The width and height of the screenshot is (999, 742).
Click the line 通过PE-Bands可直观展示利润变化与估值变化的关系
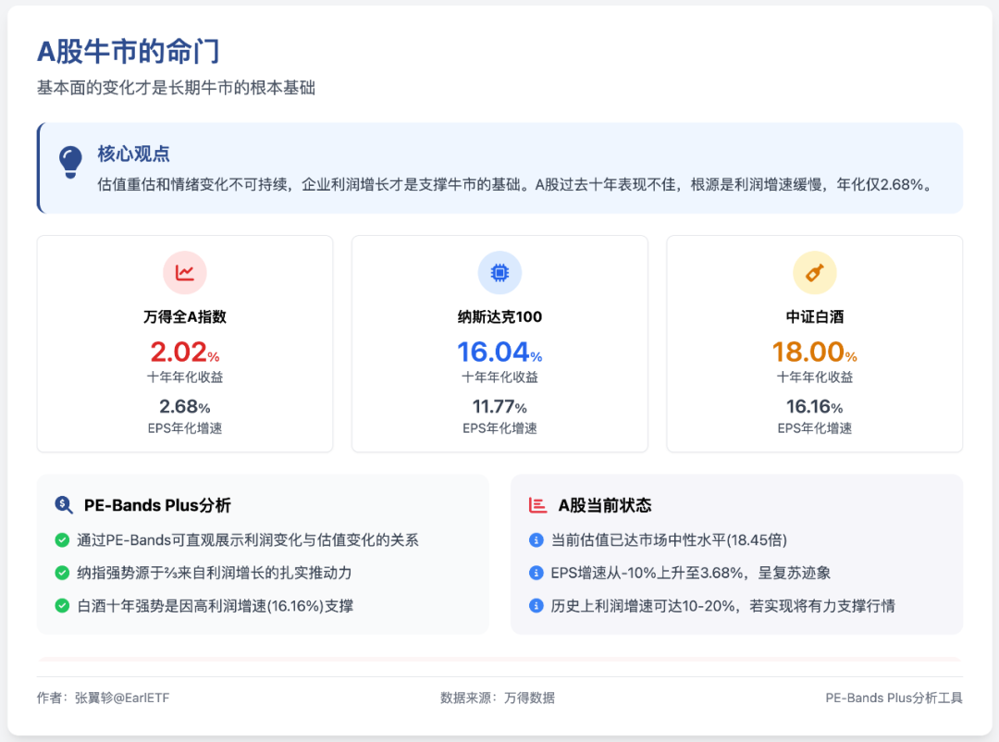[x=248, y=540]
